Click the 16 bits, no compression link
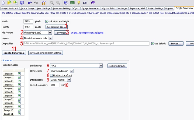194x120 pixels. [87, 33]
